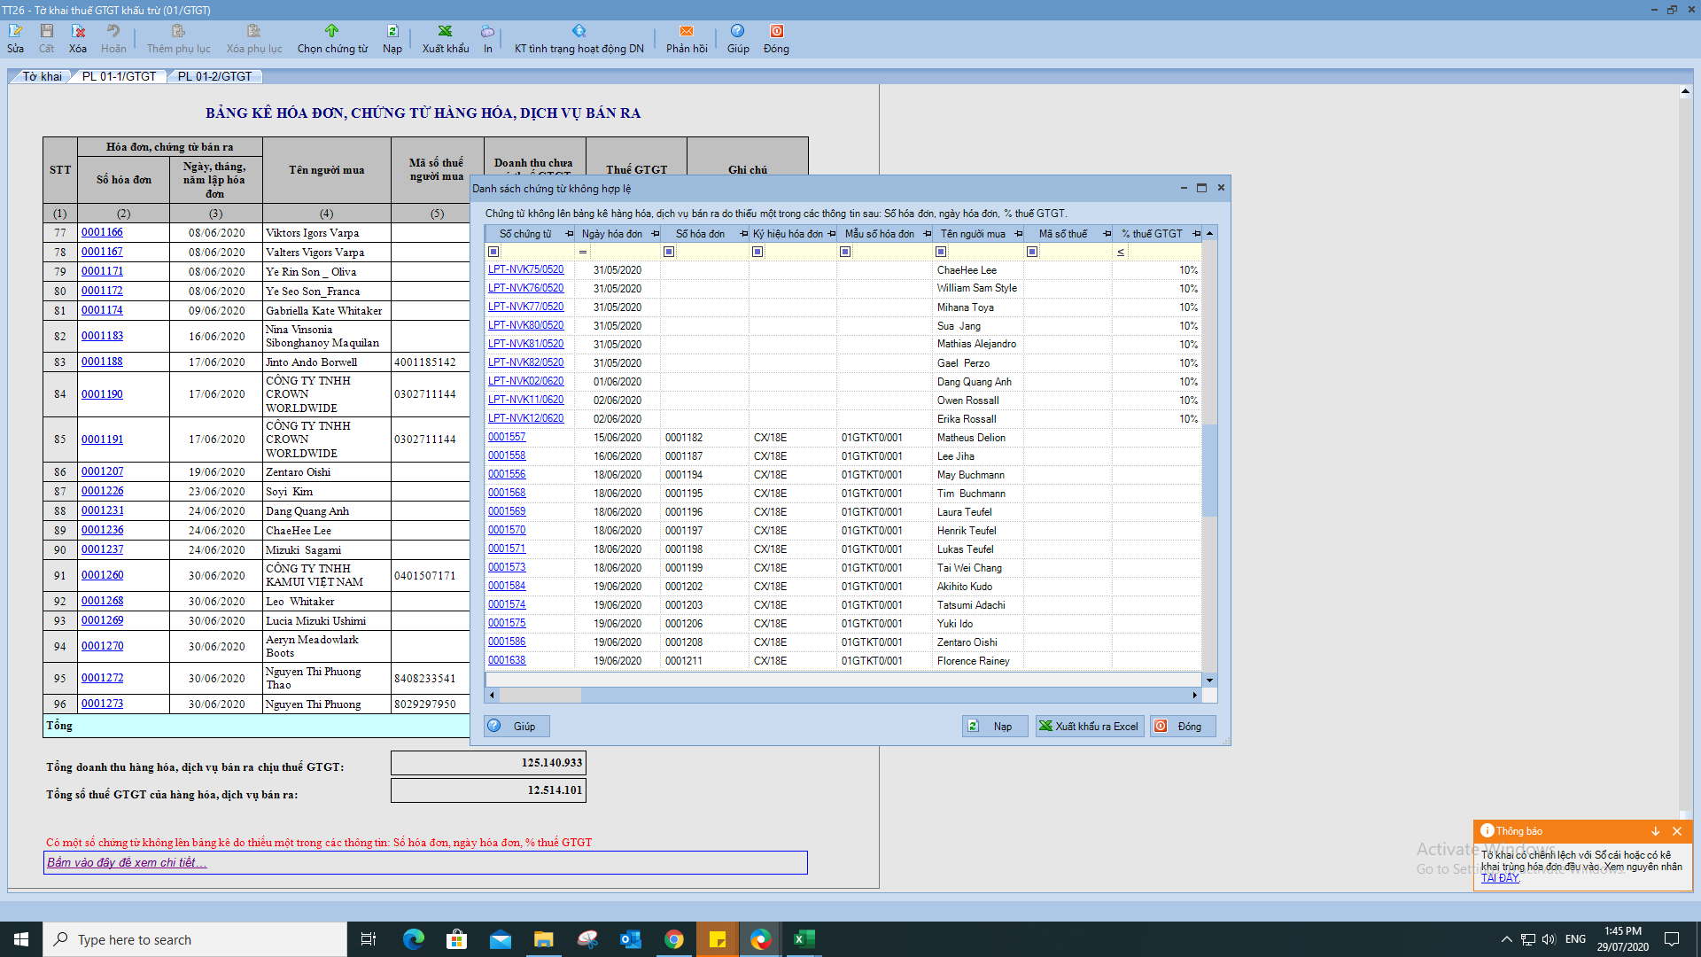
Task: Open Ngày hóa đơn equals filter operator
Action: [x=583, y=252]
